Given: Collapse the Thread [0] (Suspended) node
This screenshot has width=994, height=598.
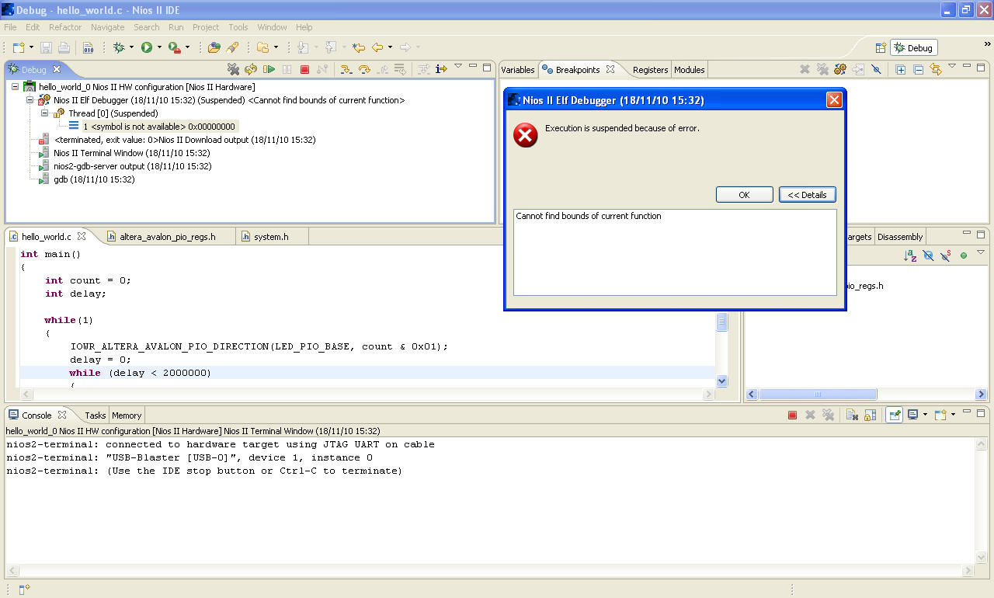Looking at the screenshot, I should click(x=45, y=113).
